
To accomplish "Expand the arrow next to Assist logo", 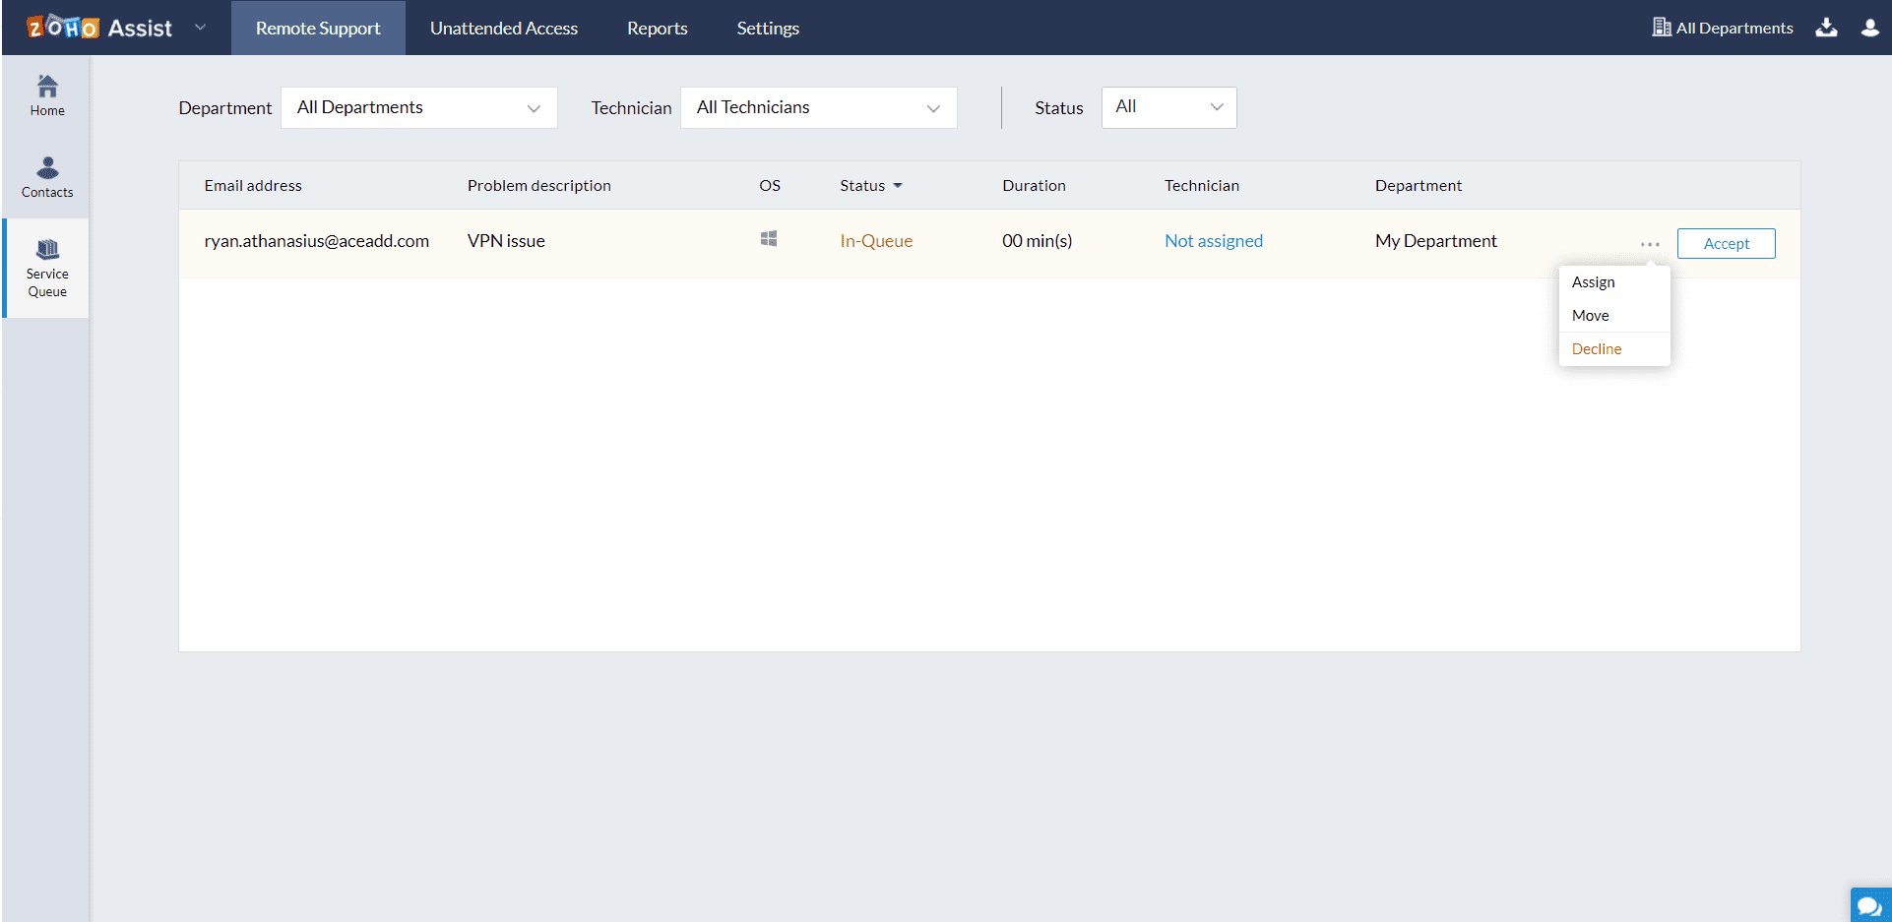I will pyautogui.click(x=201, y=28).
